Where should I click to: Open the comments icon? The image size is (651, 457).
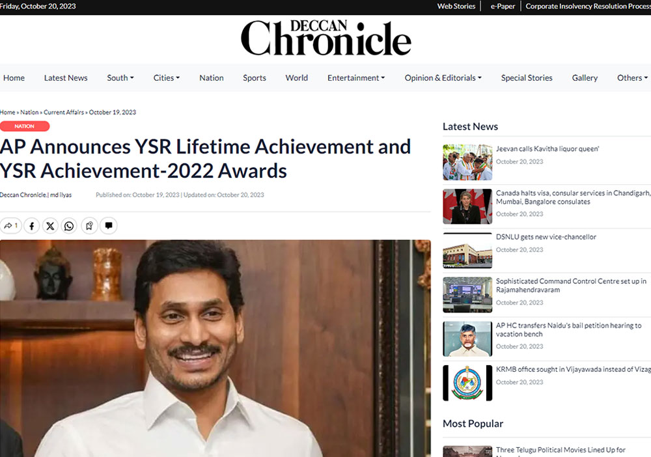click(x=109, y=226)
